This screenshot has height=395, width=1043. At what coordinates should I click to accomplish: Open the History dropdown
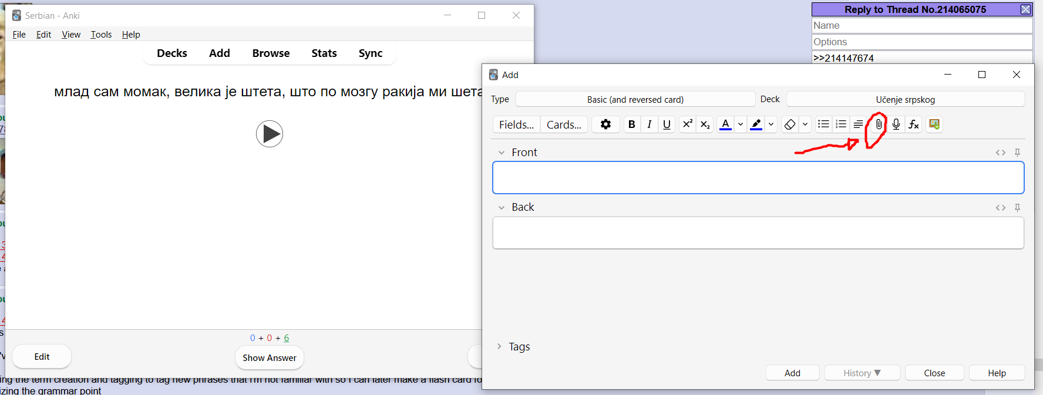(862, 373)
